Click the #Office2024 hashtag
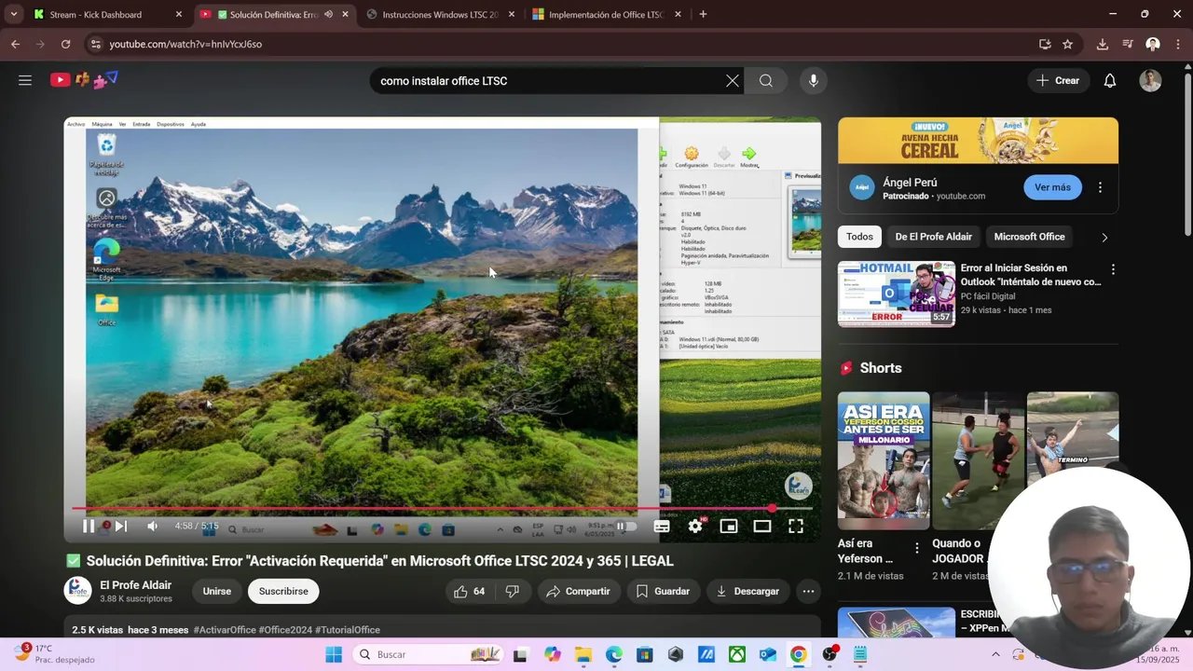Screen dimensions: 1193x671 click(x=285, y=630)
